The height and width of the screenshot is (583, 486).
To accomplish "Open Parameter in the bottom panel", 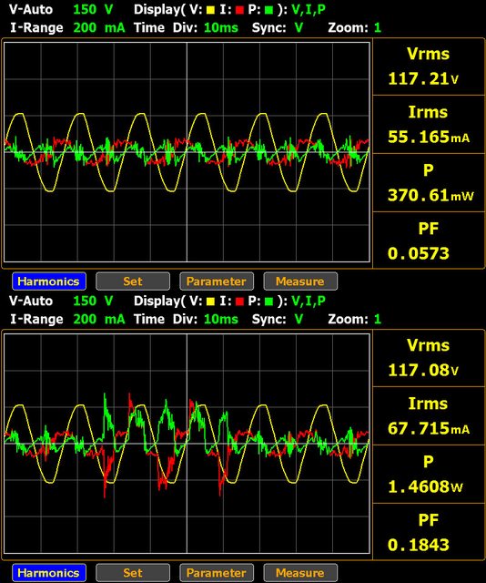I will (x=217, y=573).
